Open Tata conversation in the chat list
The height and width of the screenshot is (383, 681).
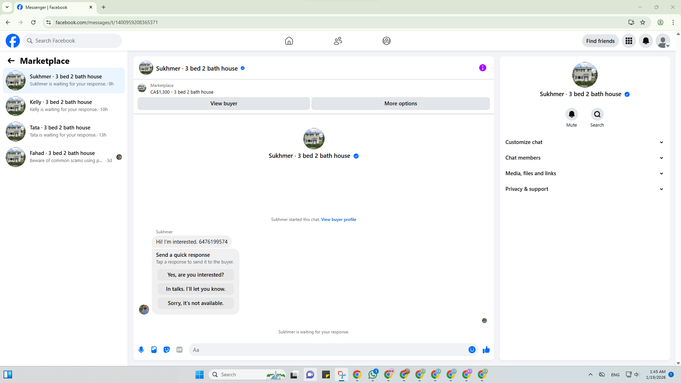coord(64,132)
